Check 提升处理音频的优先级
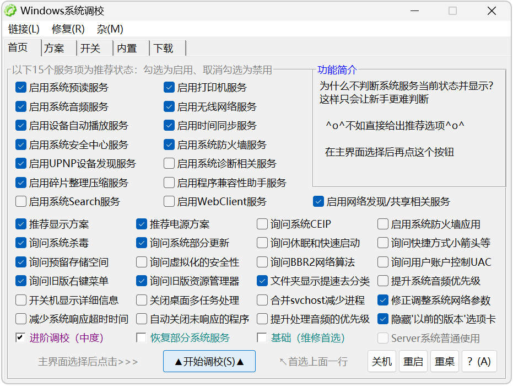 [262, 319]
